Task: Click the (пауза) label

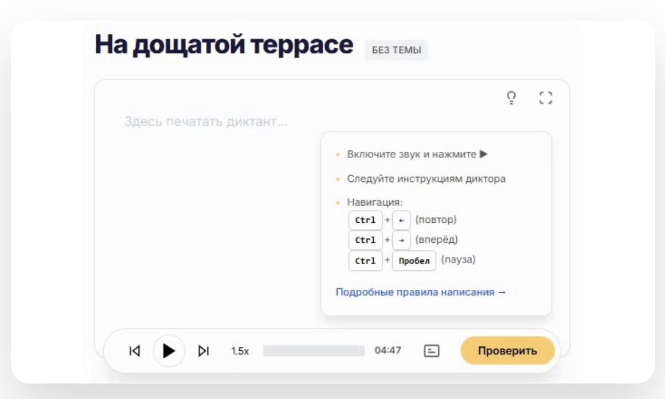Action: tap(459, 259)
